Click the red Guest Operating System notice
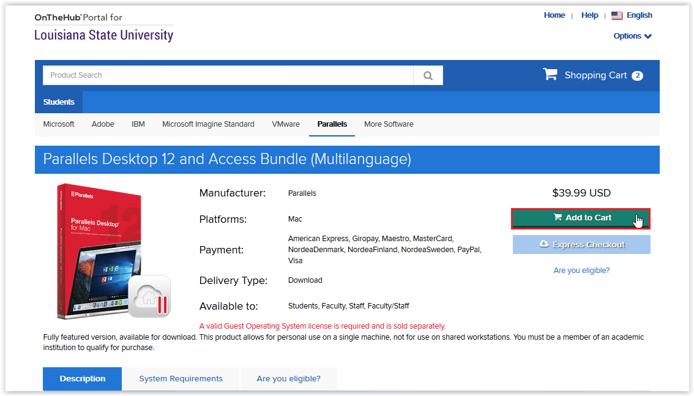Screen dimensions: 694x396 (322, 326)
